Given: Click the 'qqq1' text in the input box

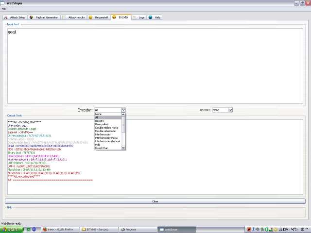Looking at the screenshot, I should [12, 32].
